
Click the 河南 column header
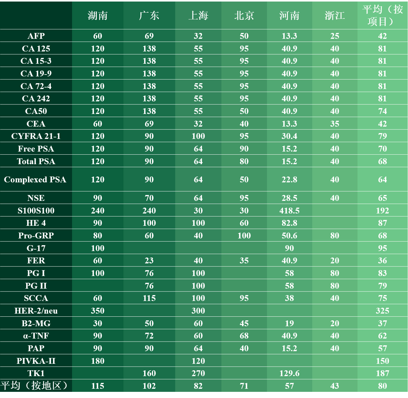pos(289,16)
